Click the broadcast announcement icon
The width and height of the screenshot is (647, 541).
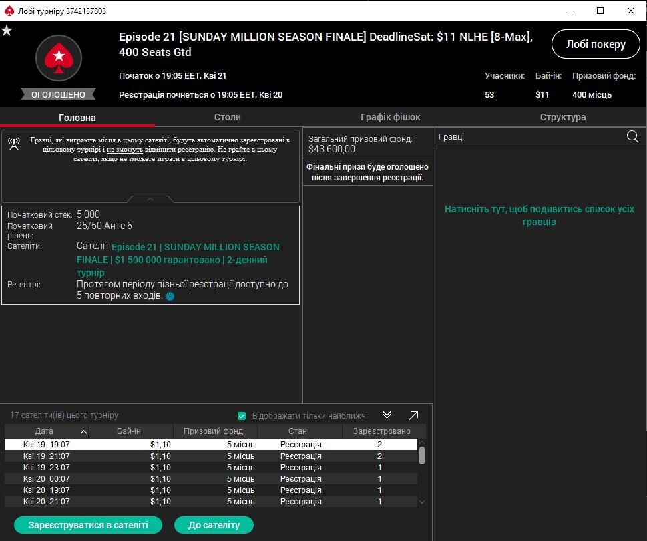pos(14,145)
